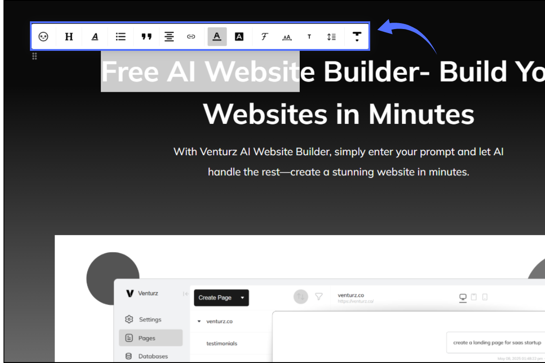This screenshot has width=545, height=363.
Task: Adjust line height via the spacing icon
Action: click(331, 37)
